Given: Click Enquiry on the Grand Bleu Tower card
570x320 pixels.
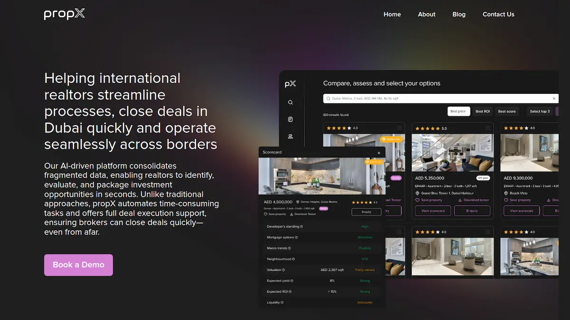Looking at the screenshot, I should tap(472, 211).
